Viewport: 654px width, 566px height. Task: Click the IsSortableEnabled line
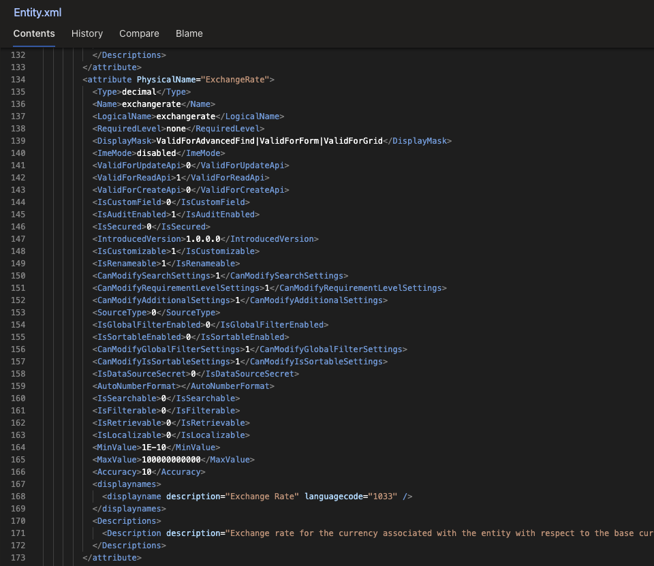(191, 337)
